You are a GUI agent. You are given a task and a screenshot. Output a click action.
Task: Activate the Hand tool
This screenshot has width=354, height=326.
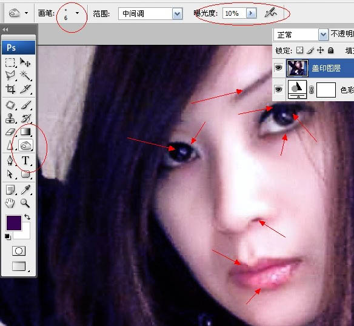point(10,203)
